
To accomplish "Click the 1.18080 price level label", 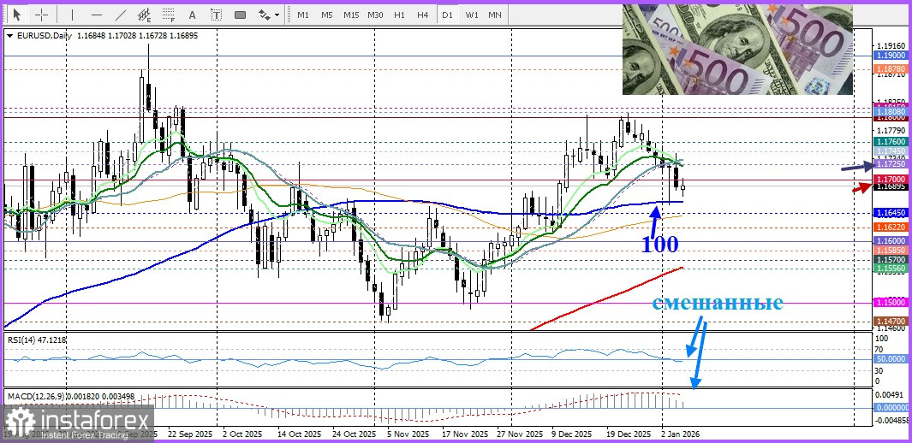I will [x=891, y=111].
